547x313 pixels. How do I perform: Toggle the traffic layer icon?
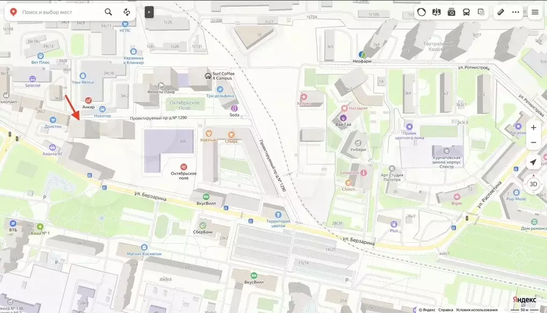421,12
